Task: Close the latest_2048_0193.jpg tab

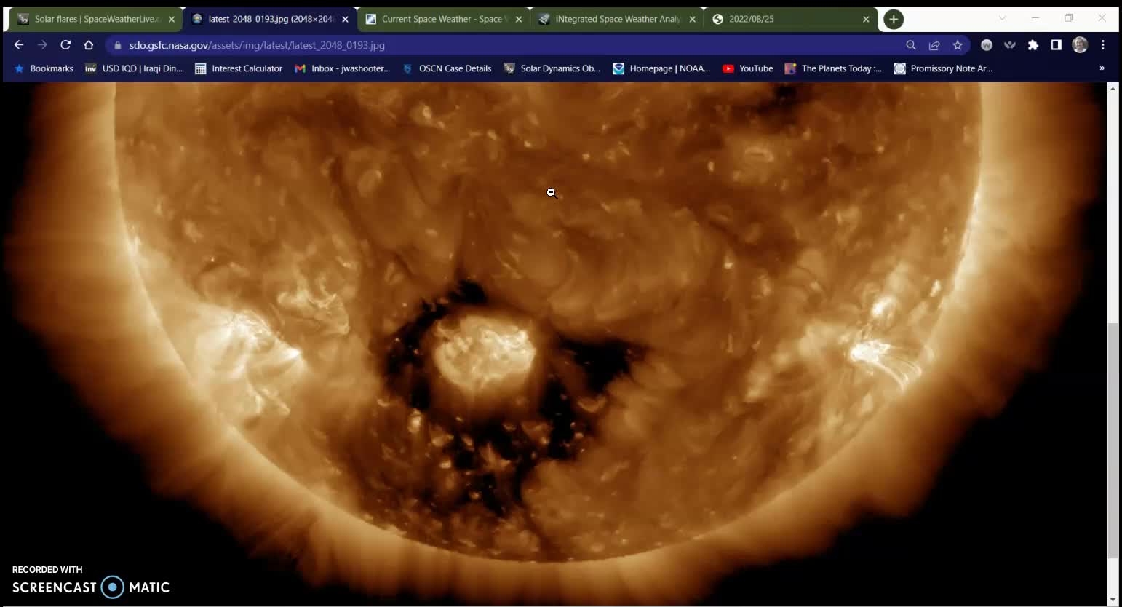Action: click(346, 19)
